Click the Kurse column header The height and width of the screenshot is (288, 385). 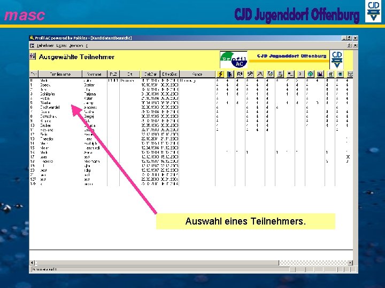(x=197, y=74)
